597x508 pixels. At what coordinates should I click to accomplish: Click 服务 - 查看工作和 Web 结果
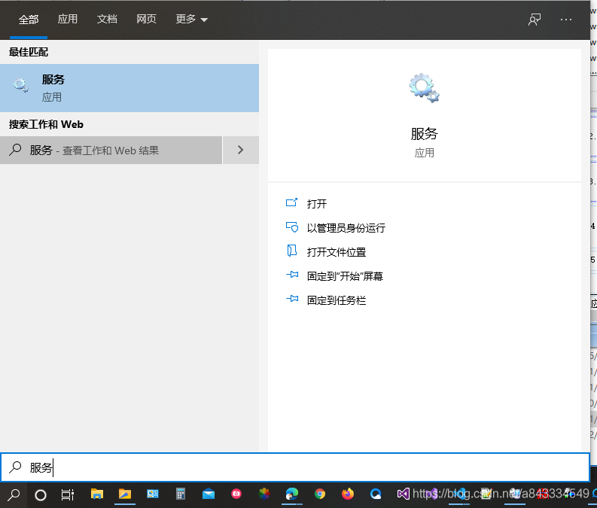click(111, 150)
